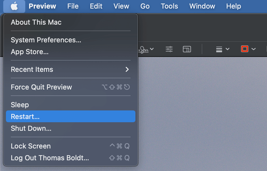This screenshot has height=171, width=267.
Task: Expand the Shape Style dropdown arrow
Action: click(228, 49)
